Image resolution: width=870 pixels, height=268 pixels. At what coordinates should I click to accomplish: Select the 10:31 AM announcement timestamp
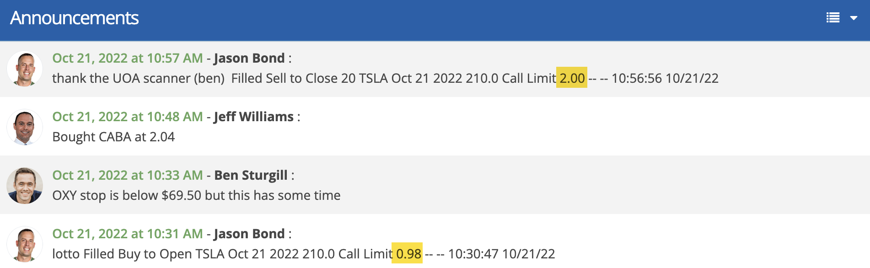127,234
